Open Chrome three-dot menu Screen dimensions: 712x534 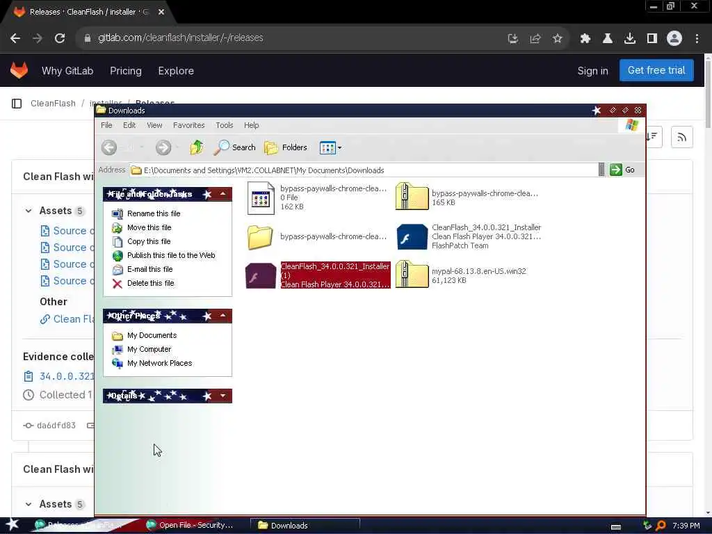(697, 39)
